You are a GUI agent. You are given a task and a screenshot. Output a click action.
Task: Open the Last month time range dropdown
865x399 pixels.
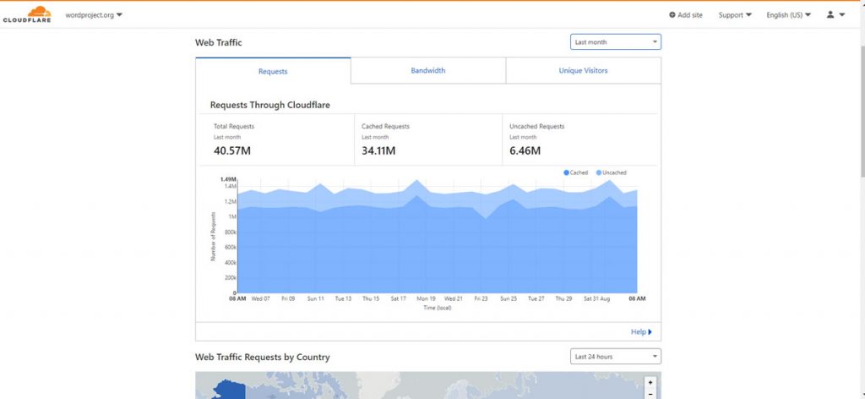615,41
